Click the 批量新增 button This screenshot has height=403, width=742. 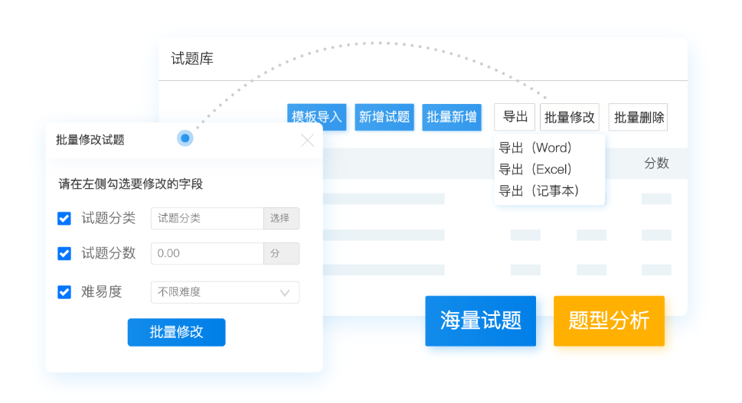pyautogui.click(x=452, y=117)
